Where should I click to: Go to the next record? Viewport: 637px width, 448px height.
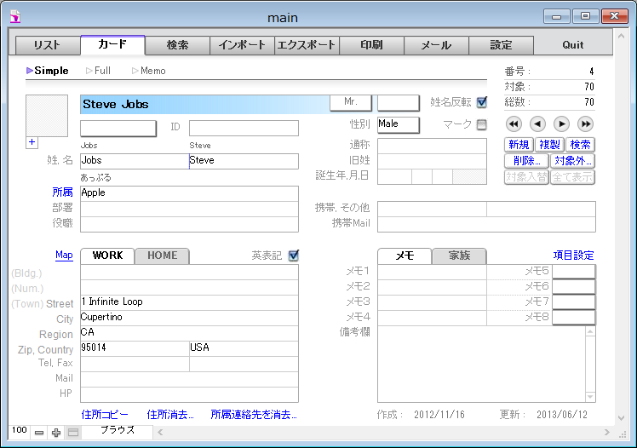pyautogui.click(x=562, y=124)
